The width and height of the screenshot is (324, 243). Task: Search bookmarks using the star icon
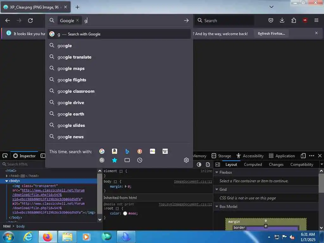pyautogui.click(x=115, y=160)
